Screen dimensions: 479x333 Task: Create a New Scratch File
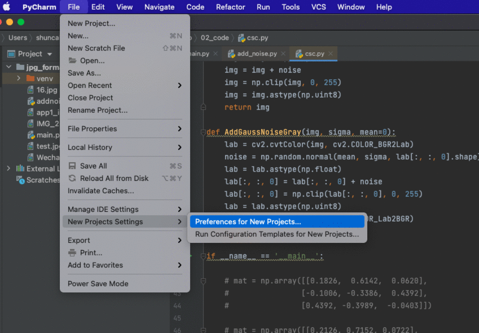[x=125, y=48]
